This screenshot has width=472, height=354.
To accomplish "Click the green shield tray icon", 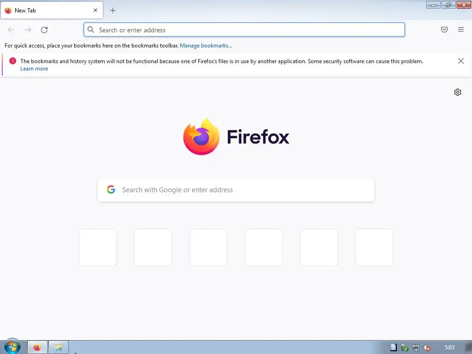I will point(405,348).
